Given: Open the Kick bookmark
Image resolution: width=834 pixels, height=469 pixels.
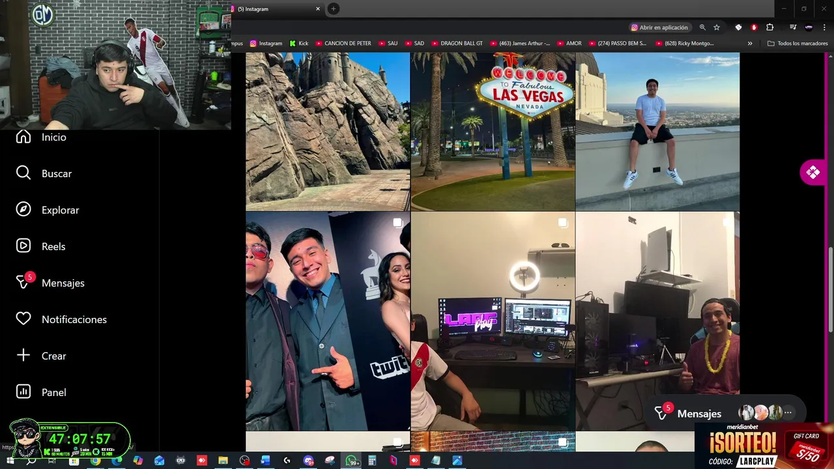Looking at the screenshot, I should click(298, 44).
